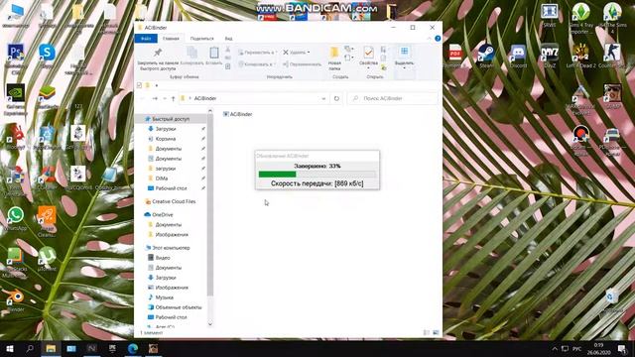The height and width of the screenshot is (357, 635).
Task: Open Music folder in sidebar
Action: click(x=164, y=297)
